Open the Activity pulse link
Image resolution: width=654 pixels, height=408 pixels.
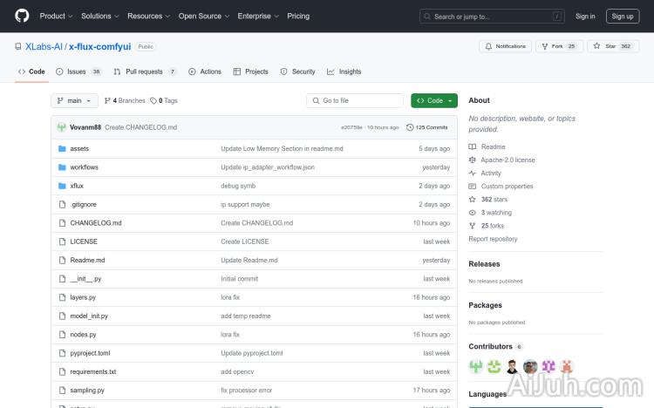tap(491, 173)
